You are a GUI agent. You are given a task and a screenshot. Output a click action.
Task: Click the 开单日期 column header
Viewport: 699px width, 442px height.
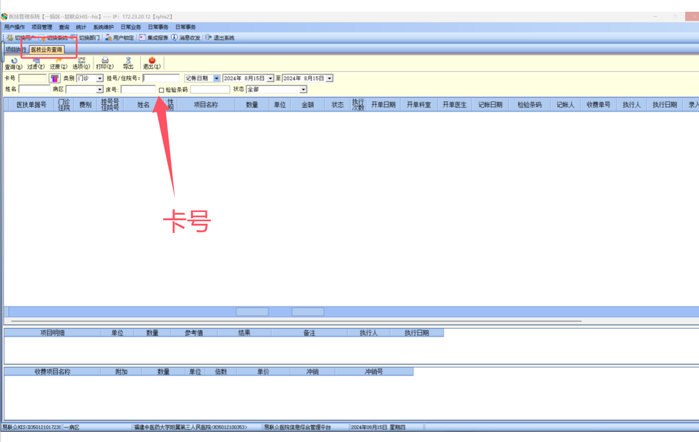[x=383, y=105]
